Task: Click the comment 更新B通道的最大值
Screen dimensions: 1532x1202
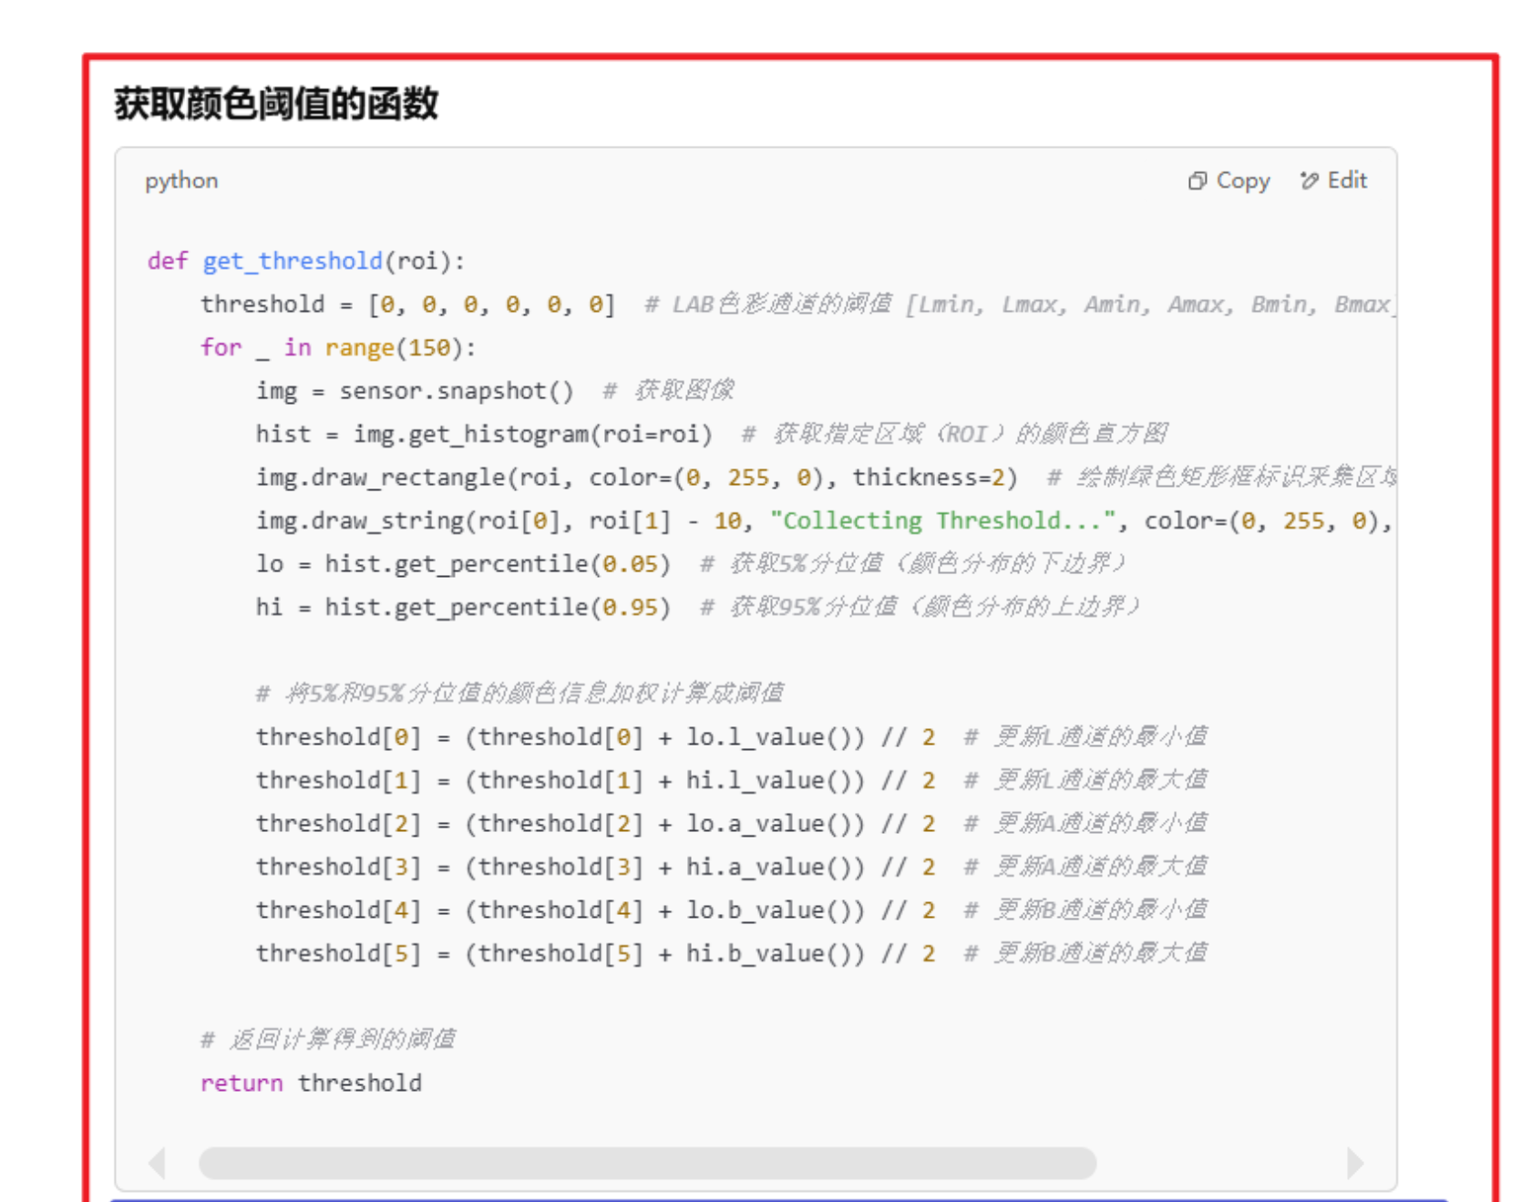Action: pos(1085,954)
